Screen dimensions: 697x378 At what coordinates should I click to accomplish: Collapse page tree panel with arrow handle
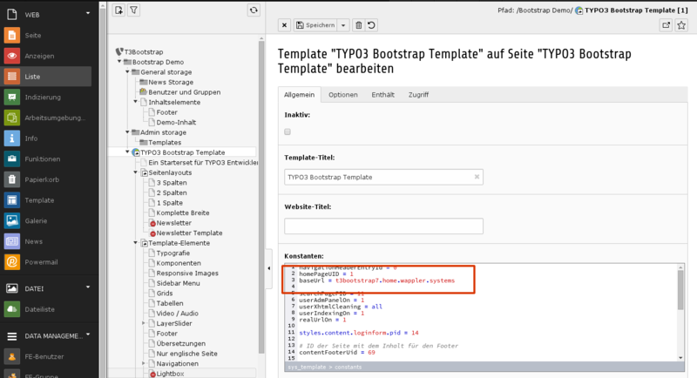click(268, 268)
